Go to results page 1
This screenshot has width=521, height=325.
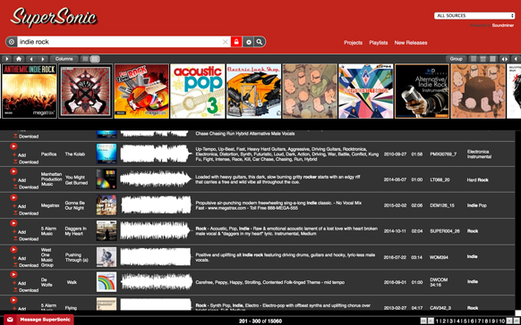click(437, 321)
